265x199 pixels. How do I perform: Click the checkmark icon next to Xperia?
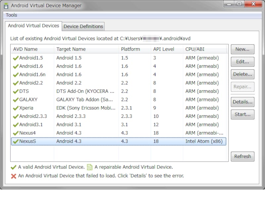(x=16, y=108)
